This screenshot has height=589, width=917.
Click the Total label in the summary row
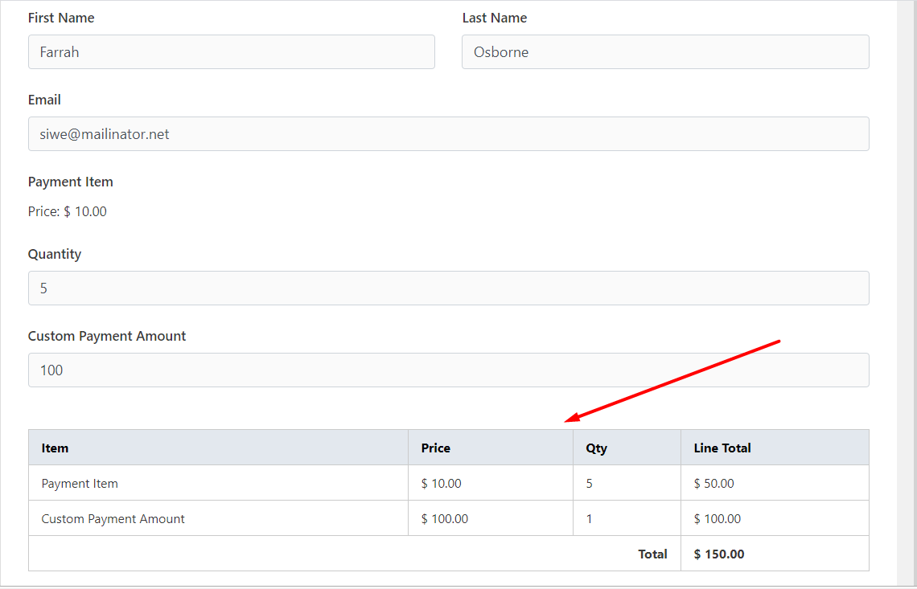(x=652, y=554)
